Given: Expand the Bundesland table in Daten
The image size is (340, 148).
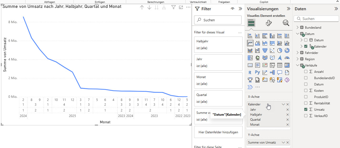Looking at the screenshot, I should (x=298, y=28).
